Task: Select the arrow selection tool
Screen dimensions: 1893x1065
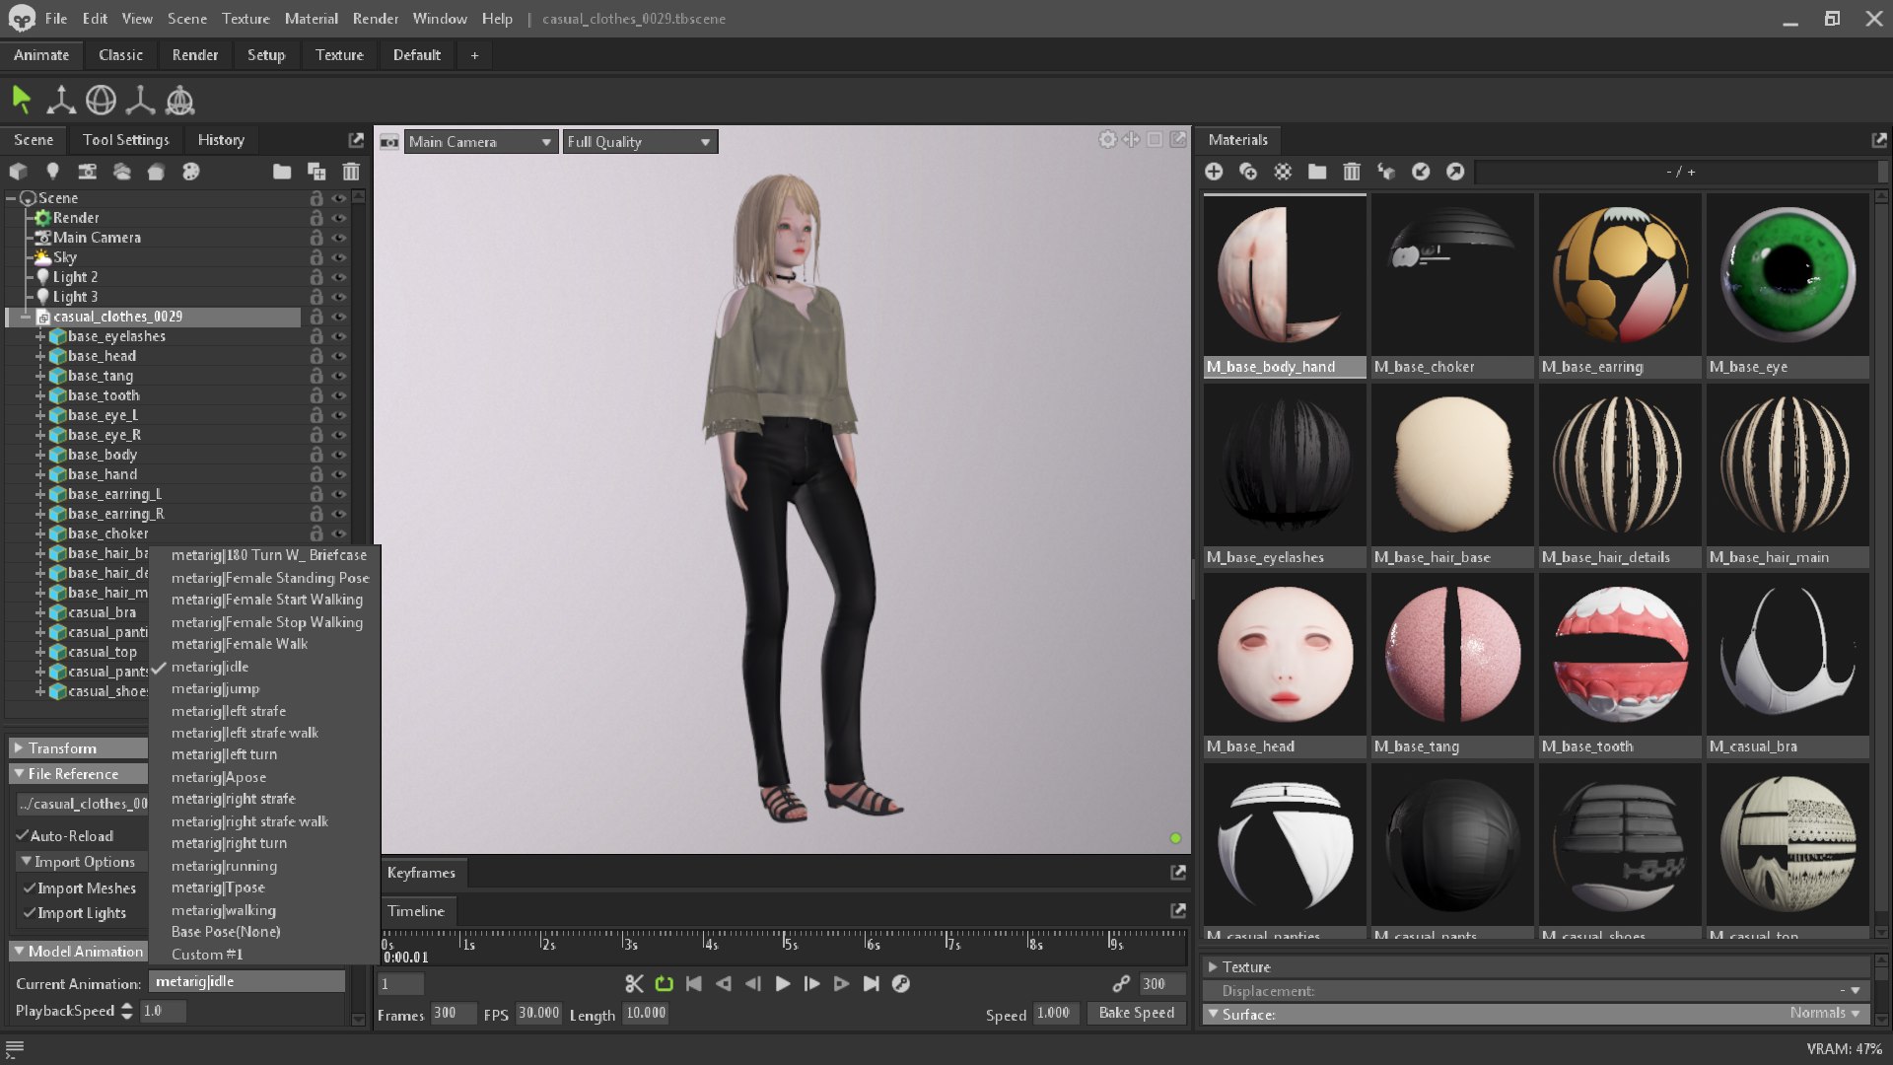Action: (x=22, y=100)
